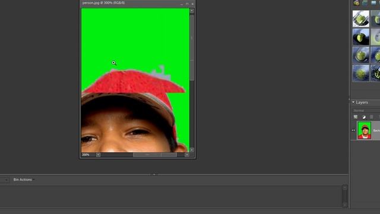Minimize the person.jpg document window
The height and width of the screenshot is (214, 380).
pos(182,4)
